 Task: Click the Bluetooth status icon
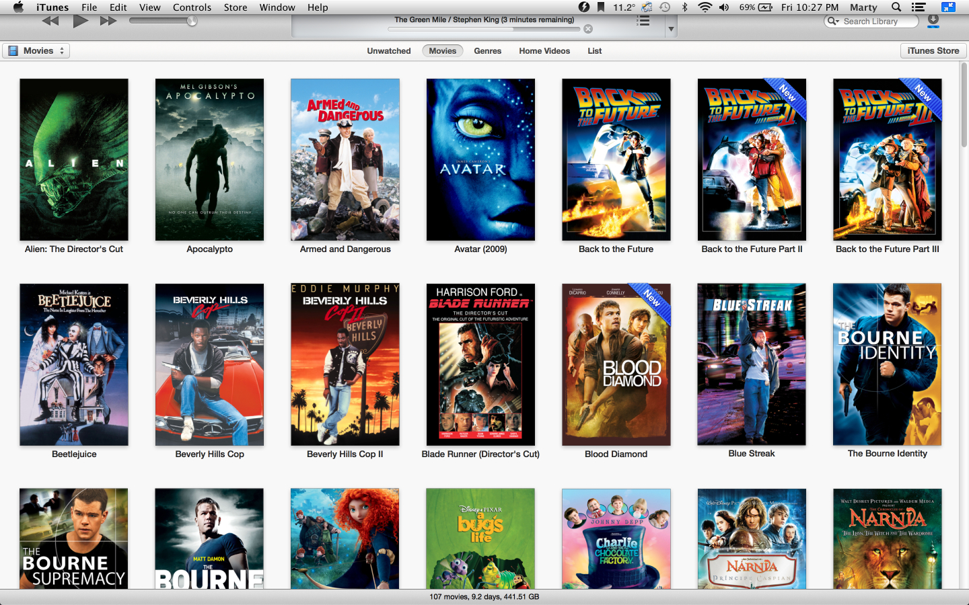click(685, 7)
